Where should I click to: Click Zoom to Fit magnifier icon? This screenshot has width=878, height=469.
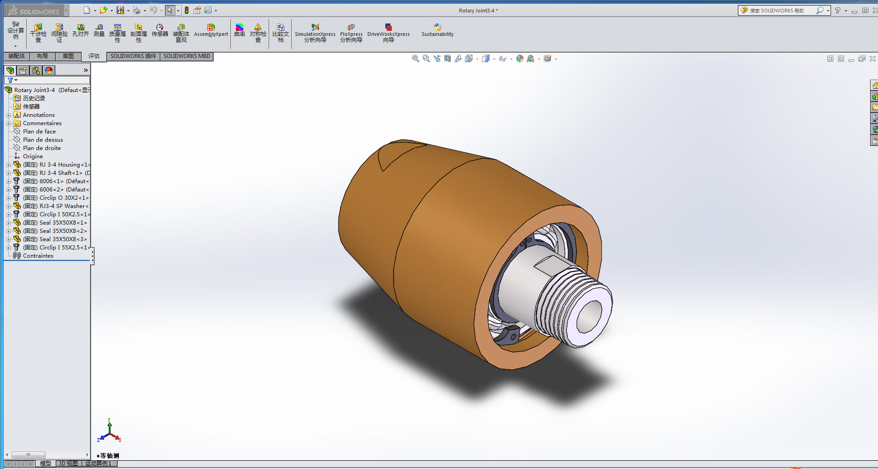pyautogui.click(x=415, y=58)
